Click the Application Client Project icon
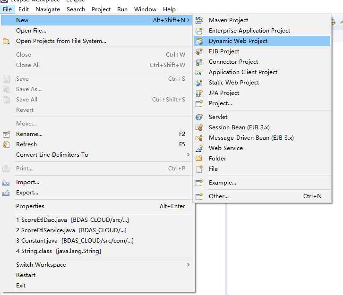Image resolution: width=343 pixels, height=295 pixels. (199, 72)
